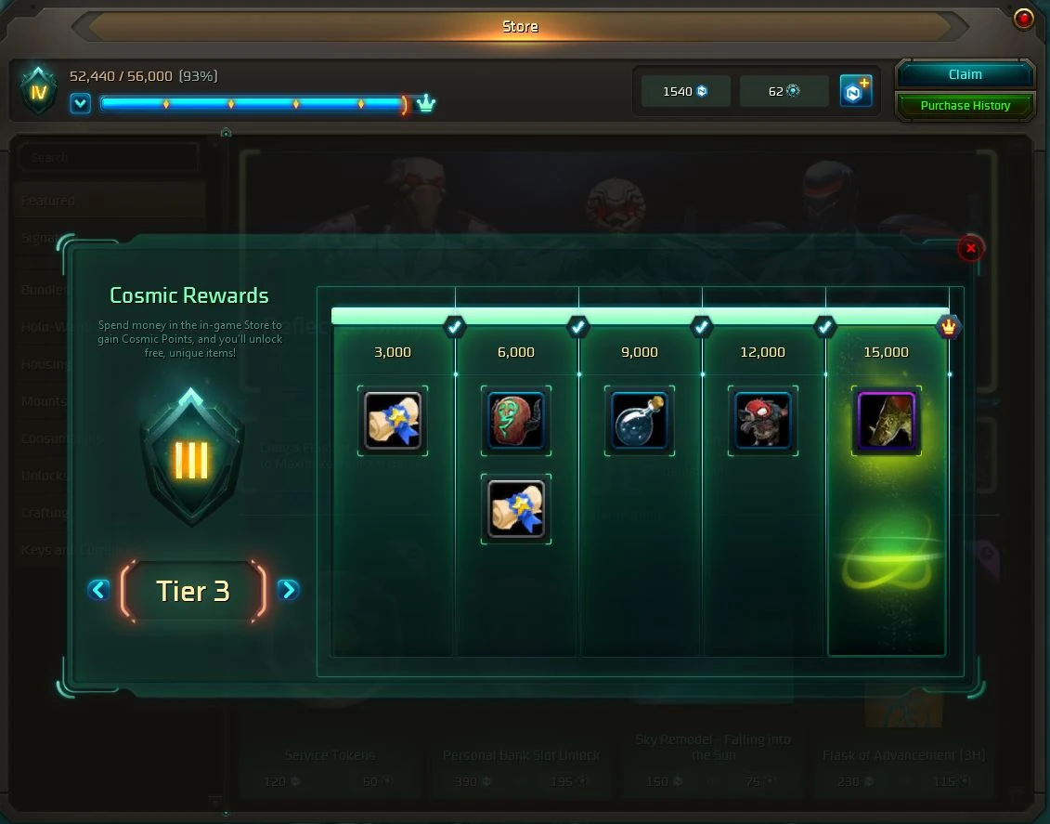Click the Claim button
This screenshot has width=1050, height=824.
965,74
